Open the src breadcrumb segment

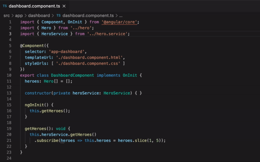6,16
